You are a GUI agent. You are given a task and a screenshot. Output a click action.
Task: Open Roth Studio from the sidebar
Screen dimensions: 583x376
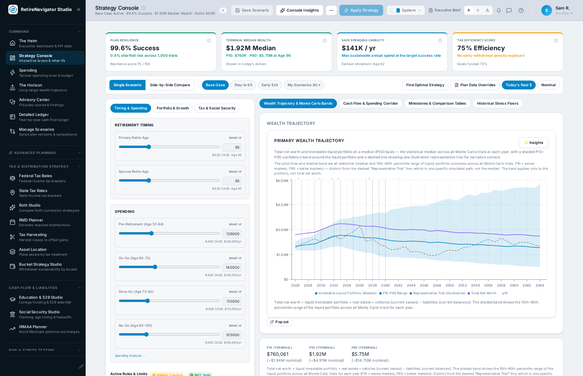click(45, 208)
